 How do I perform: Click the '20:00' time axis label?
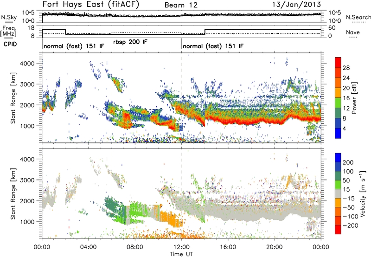[x=275, y=247]
